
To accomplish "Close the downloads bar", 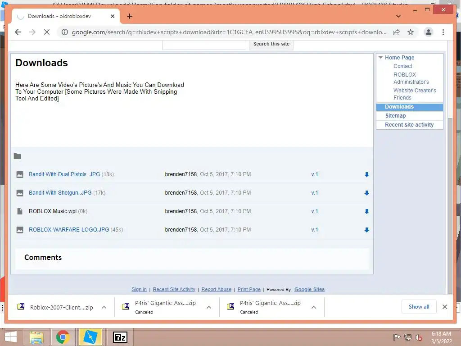I will 444,307.
